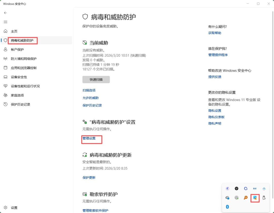Screen dimensions: 274x213
Task: Click the purple lightning circle tray icon
Action: click(x=227, y=189)
